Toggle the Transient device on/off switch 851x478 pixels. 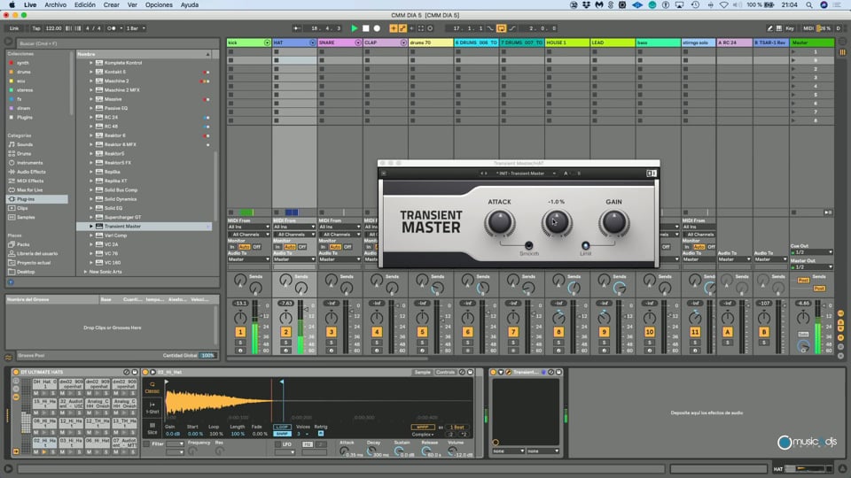(x=494, y=373)
